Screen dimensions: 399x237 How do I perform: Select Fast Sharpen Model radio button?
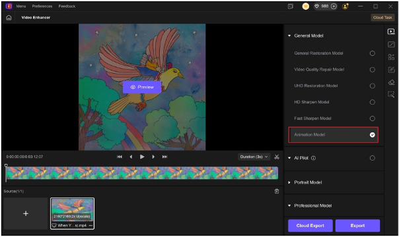[x=373, y=118]
